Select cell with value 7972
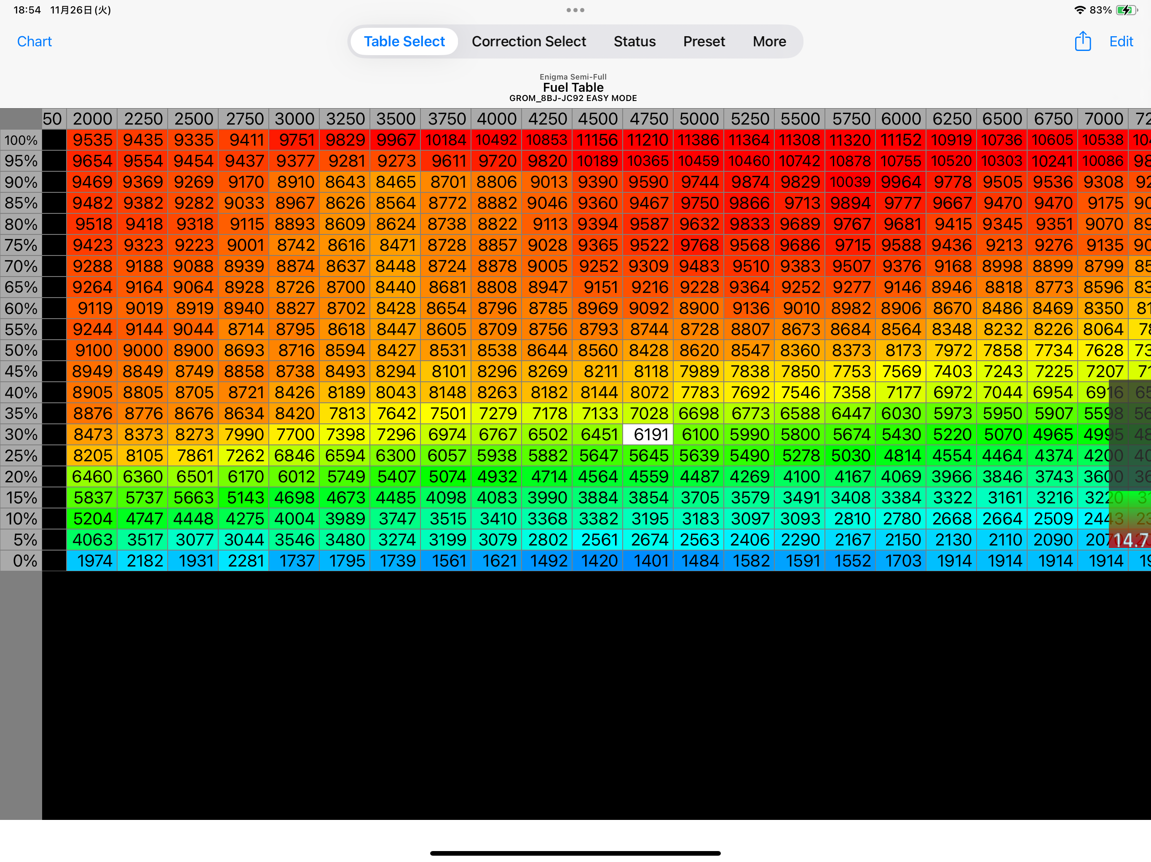 pos(952,351)
